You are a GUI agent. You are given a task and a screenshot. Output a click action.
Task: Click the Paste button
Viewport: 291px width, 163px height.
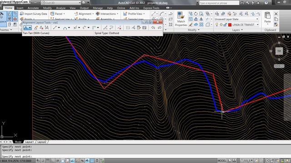[x=267, y=17]
